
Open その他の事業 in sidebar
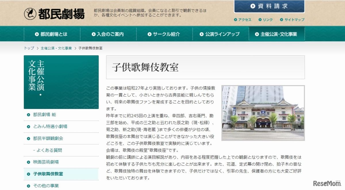pos(46,185)
